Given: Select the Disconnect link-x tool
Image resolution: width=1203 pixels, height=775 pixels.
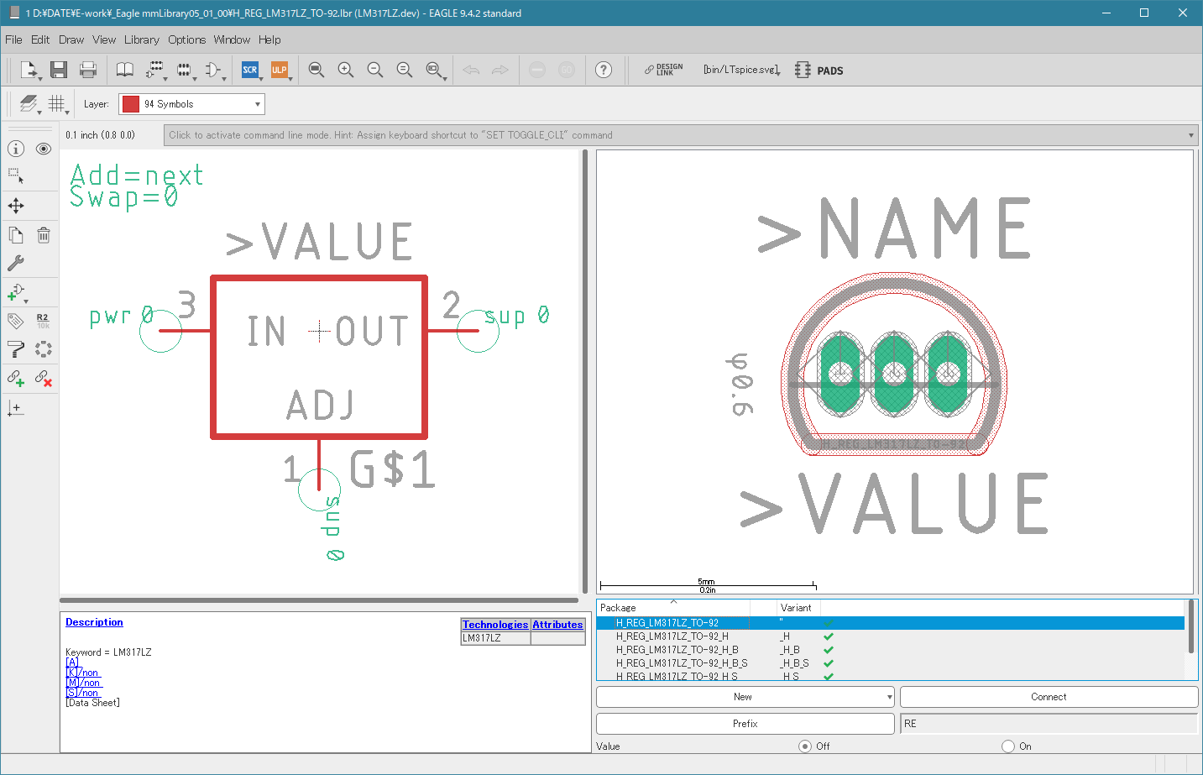Looking at the screenshot, I should click(x=44, y=378).
